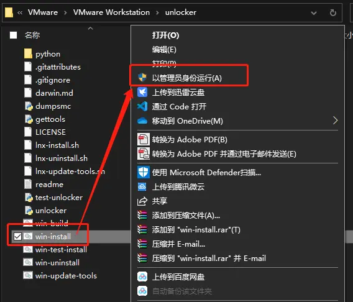353x302 pixels.
Task: Click the win-install batch file icon
Action: tap(28, 236)
